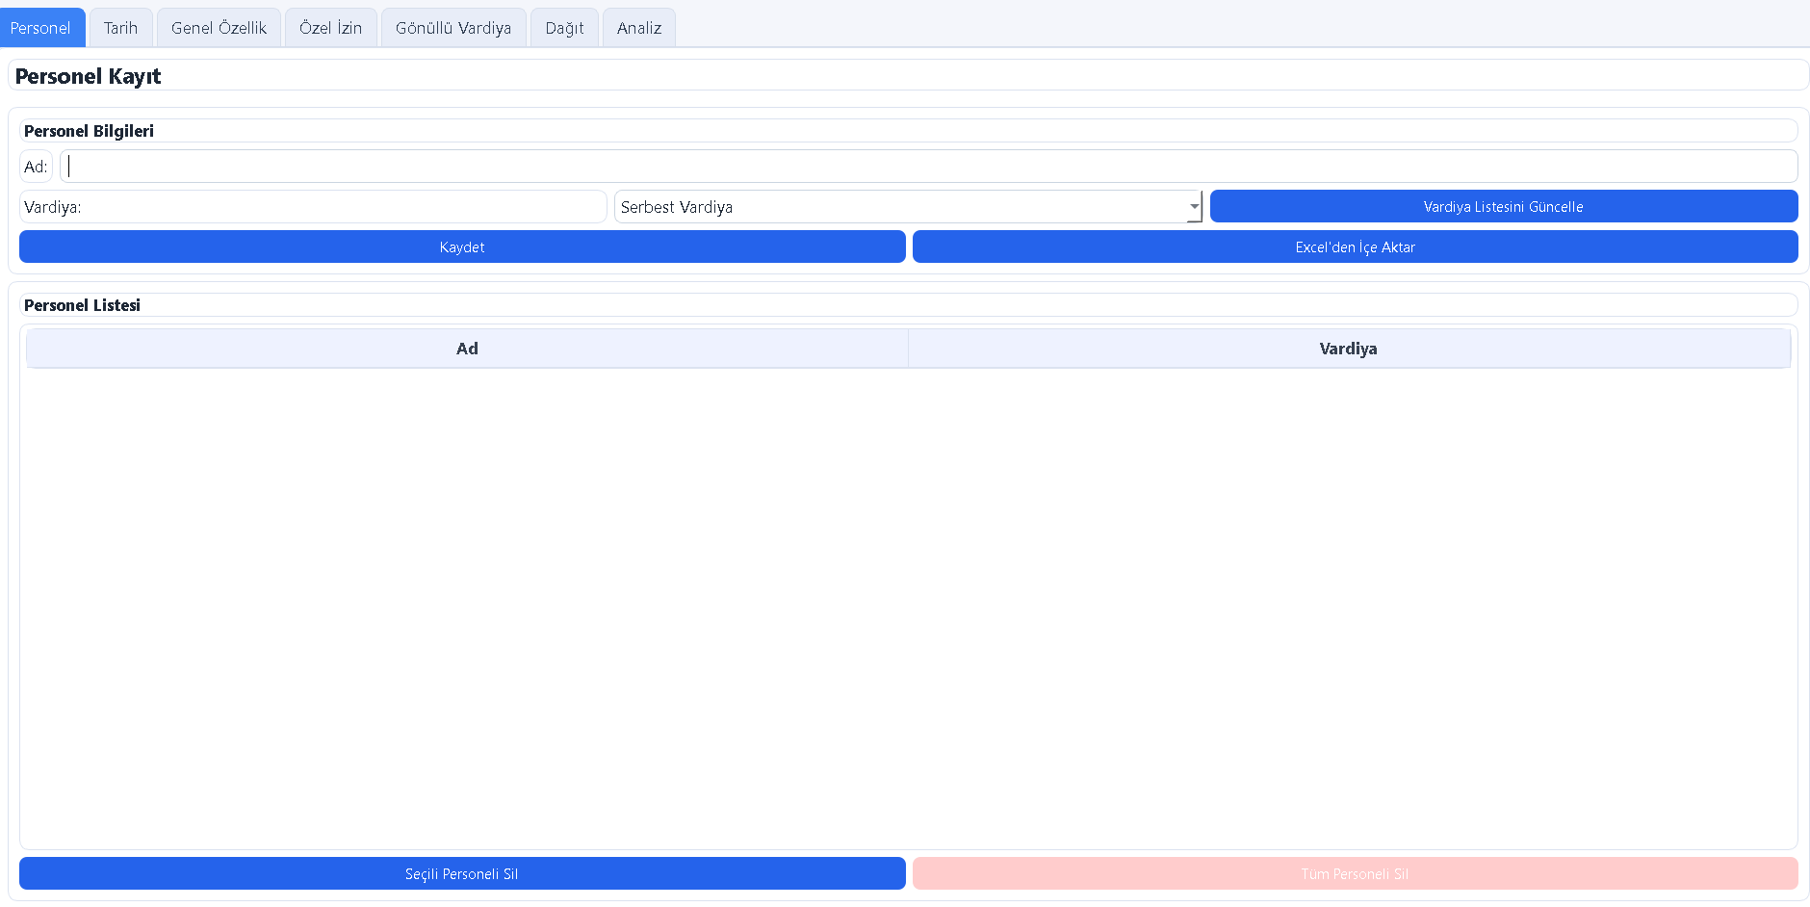Click Vardiya Listesini Güncelle button
Viewport: 1810px width, 907px height.
1504,207
